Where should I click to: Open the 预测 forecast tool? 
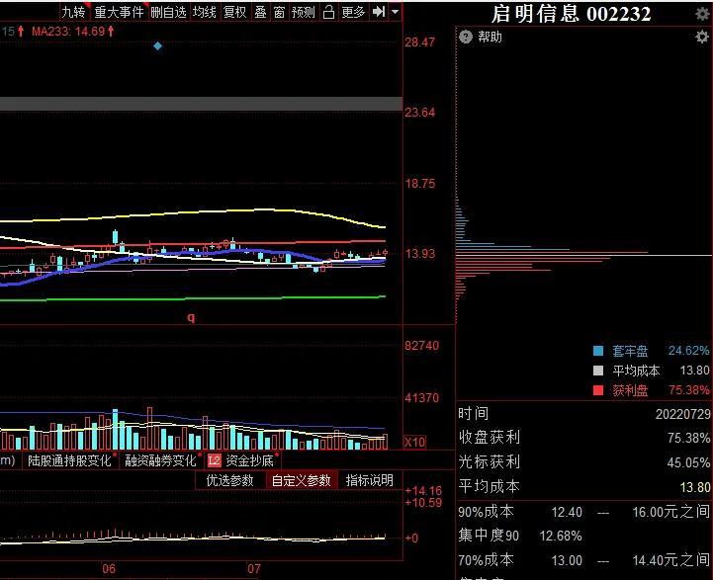[304, 12]
